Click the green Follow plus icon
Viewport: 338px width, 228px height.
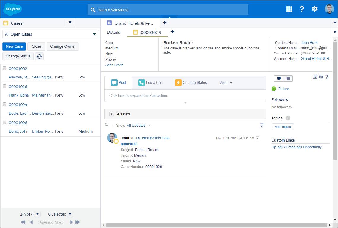(x=274, y=89)
